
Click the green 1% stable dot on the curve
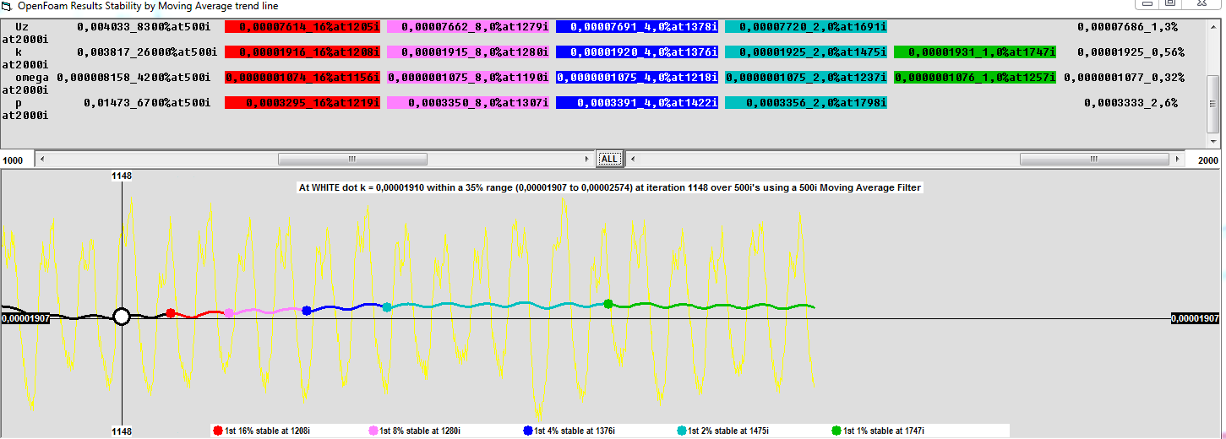[608, 304]
